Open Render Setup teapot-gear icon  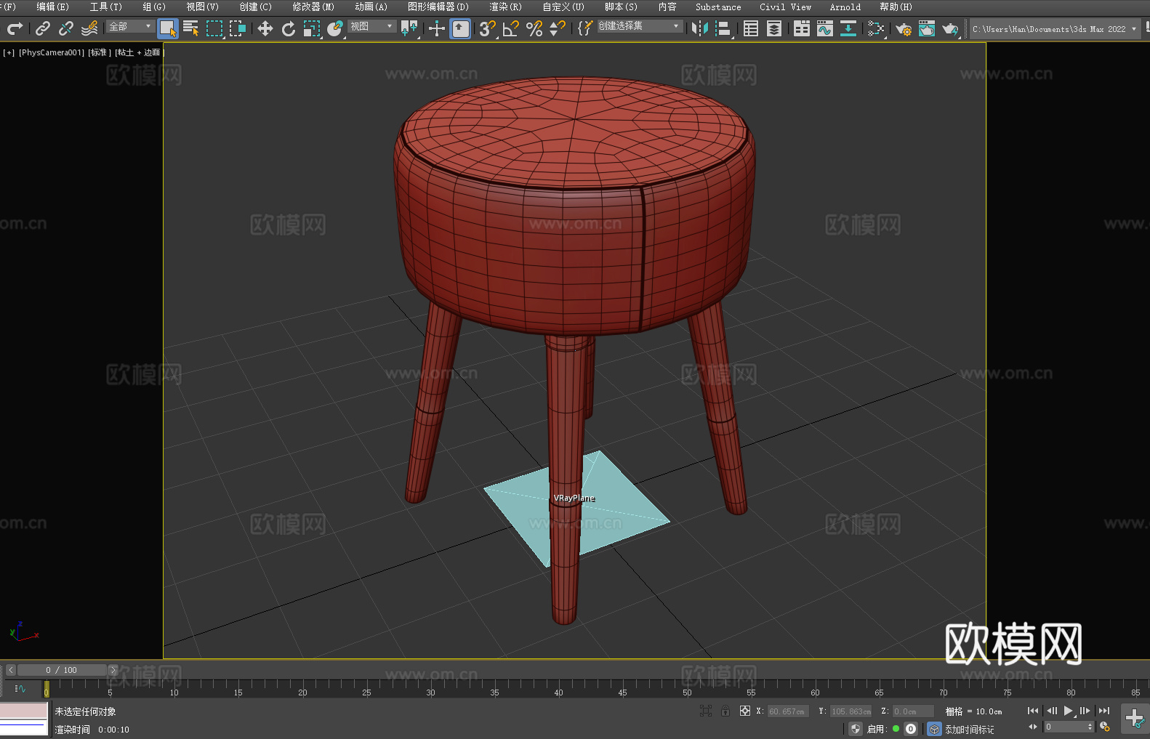point(904,28)
